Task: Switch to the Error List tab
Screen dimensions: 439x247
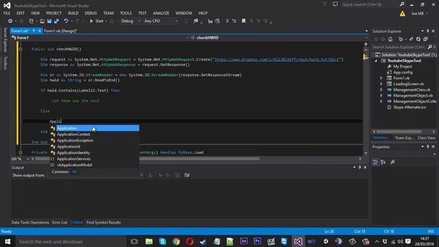Action: pyautogui.click(x=60, y=222)
